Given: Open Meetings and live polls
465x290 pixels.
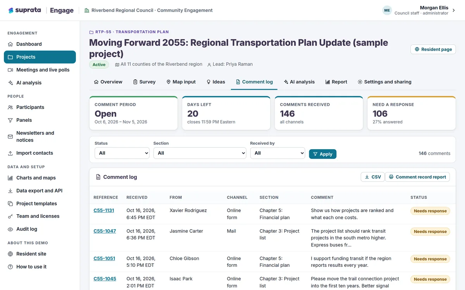Looking at the screenshot, I should click(x=40, y=70).
